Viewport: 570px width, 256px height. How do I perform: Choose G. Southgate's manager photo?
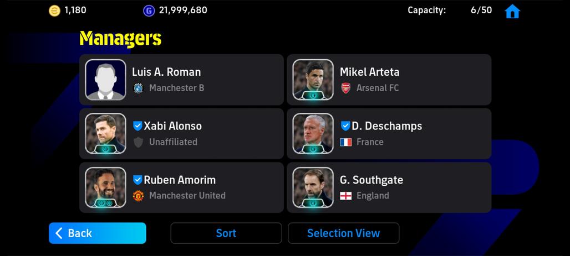(x=313, y=187)
